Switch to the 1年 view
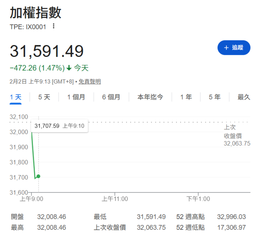 (186, 97)
